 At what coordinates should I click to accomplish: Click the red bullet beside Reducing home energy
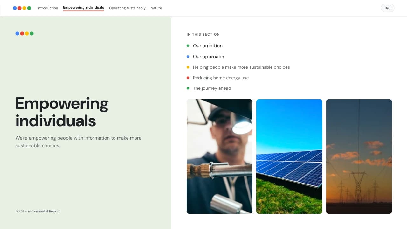[188, 78]
